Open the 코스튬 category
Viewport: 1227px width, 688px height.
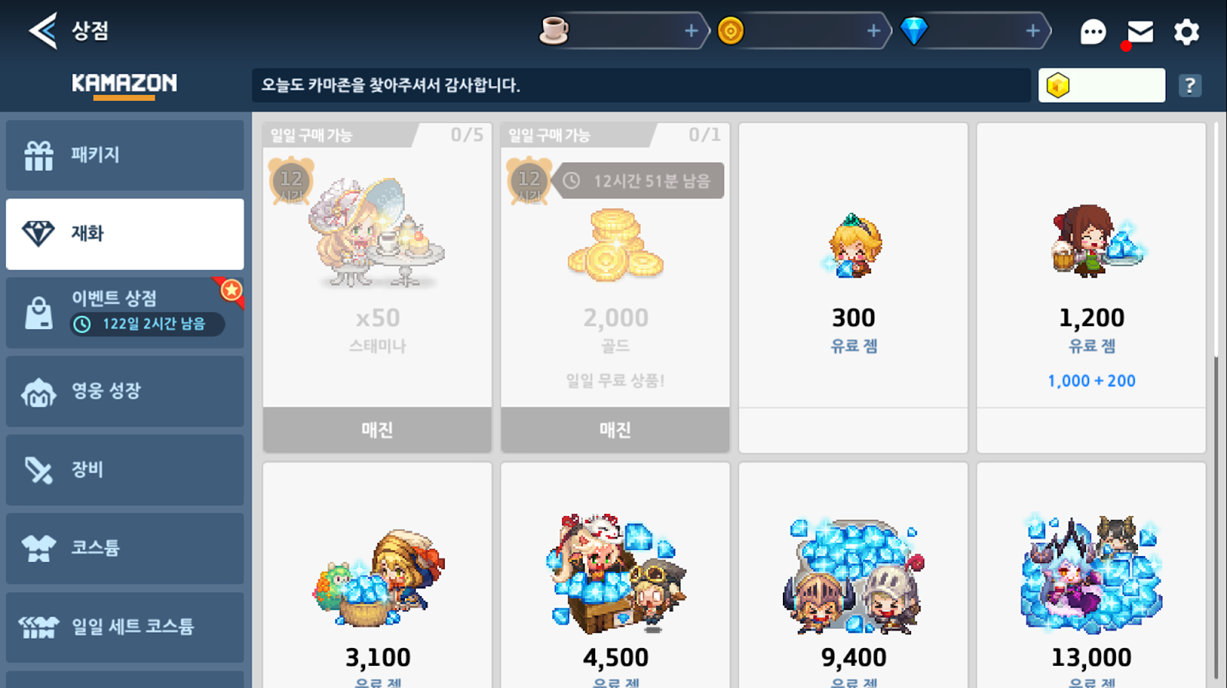pyautogui.click(x=125, y=548)
